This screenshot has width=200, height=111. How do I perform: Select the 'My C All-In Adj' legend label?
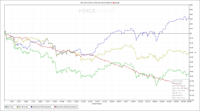[23, 107]
